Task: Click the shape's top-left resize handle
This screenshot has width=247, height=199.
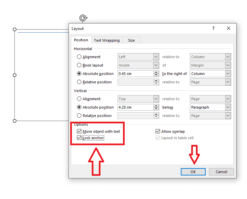Action: click(14, 30)
